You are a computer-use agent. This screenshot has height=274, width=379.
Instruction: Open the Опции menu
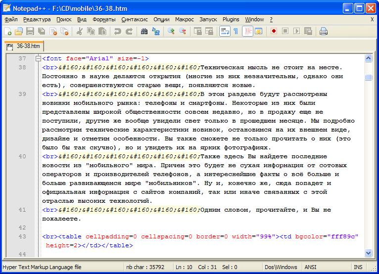click(x=161, y=19)
